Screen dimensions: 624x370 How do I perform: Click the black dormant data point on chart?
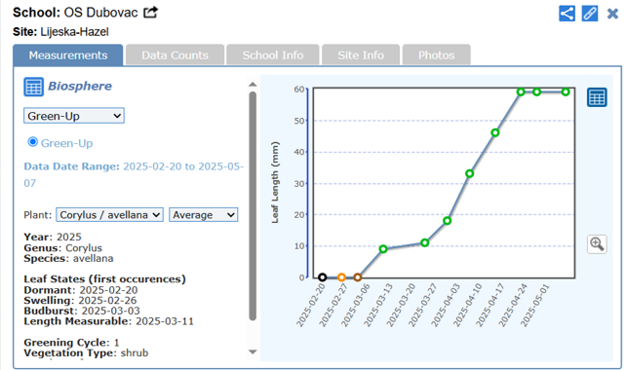323,277
